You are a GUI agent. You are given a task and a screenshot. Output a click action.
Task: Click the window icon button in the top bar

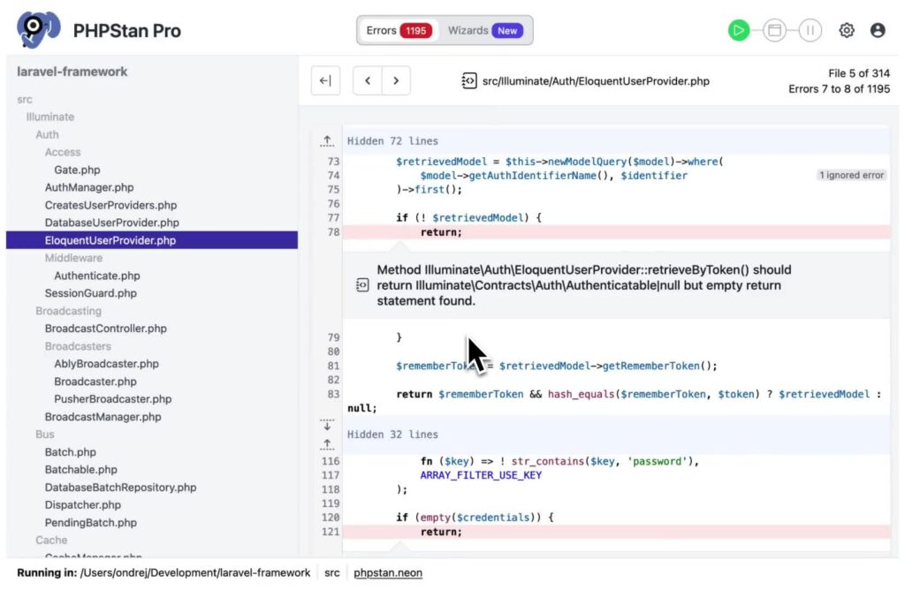point(774,30)
